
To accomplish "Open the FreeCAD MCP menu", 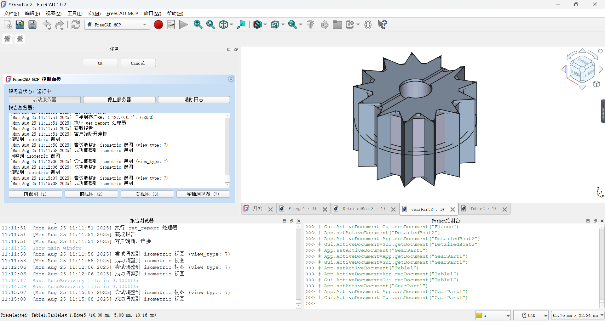I will tap(122, 14).
